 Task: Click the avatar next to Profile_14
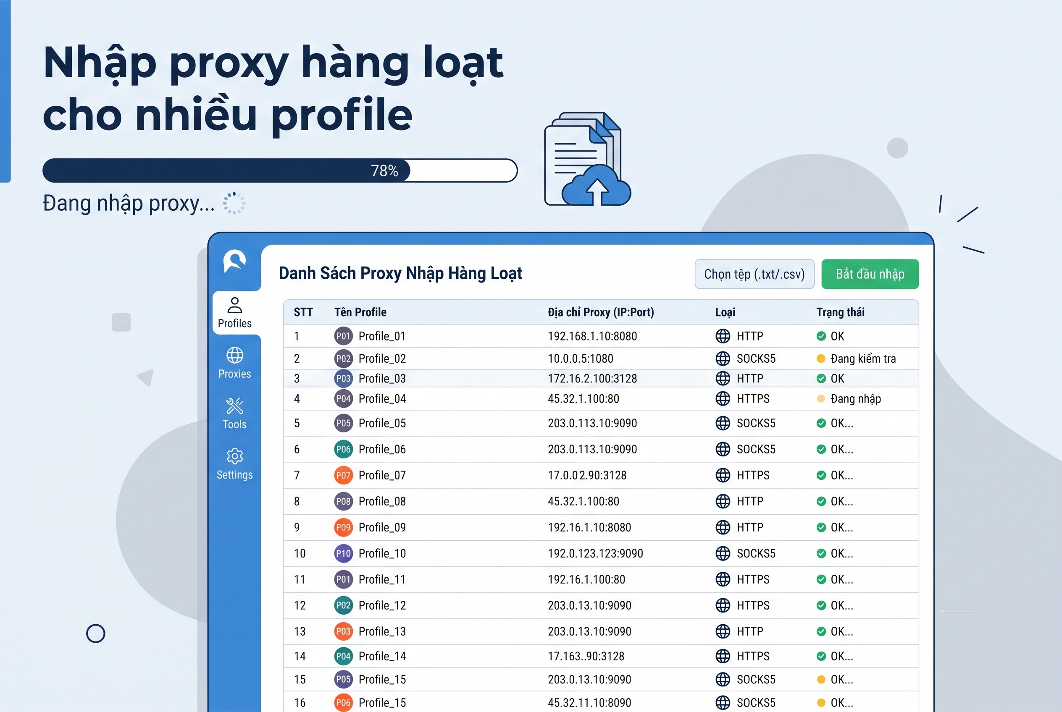coord(343,656)
